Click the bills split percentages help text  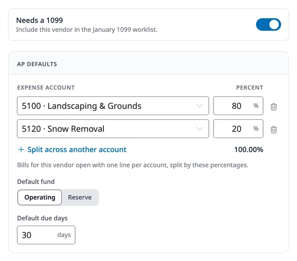133,165
